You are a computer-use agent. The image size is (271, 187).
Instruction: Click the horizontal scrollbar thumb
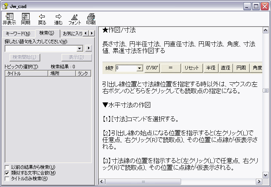[x=143, y=182]
